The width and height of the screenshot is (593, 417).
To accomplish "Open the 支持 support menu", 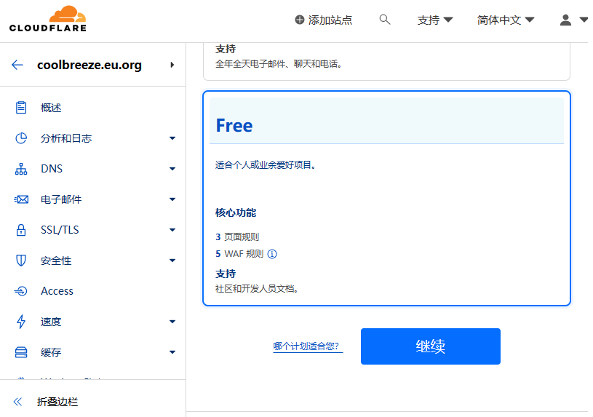I will point(434,20).
